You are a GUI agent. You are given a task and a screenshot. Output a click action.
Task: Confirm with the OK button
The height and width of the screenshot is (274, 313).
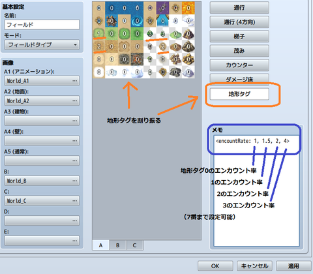(215, 266)
